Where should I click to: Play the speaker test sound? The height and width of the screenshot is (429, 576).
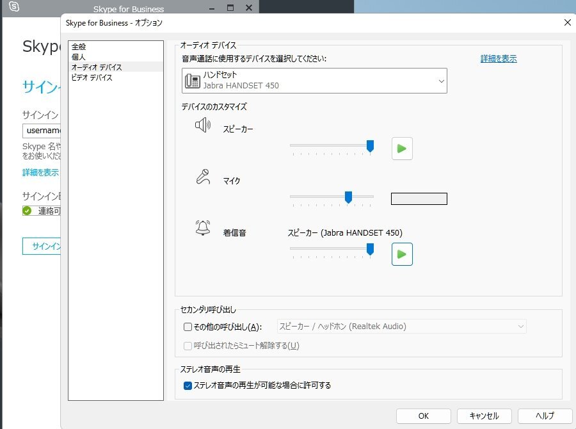coord(402,149)
